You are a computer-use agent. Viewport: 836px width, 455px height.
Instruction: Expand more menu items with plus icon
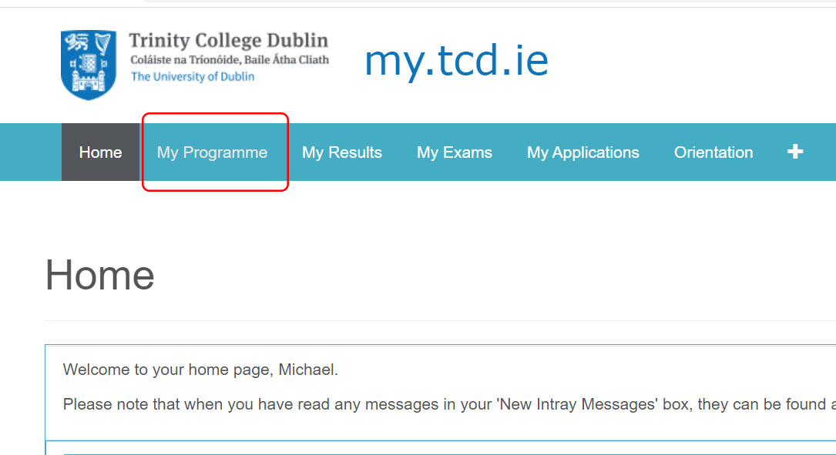(795, 152)
